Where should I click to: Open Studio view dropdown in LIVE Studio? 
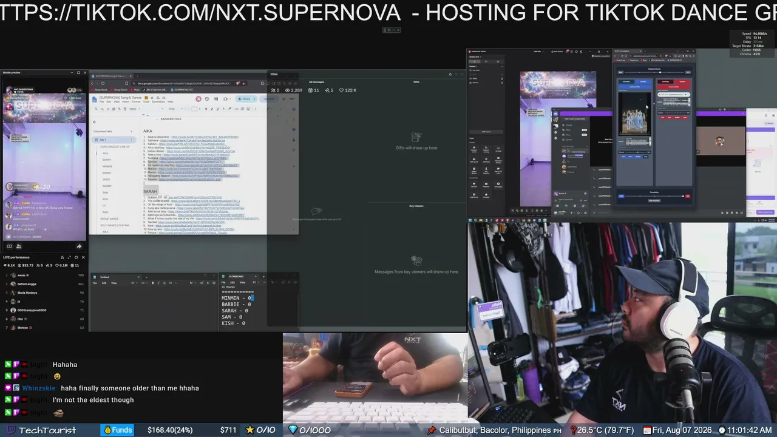[x=475, y=57]
